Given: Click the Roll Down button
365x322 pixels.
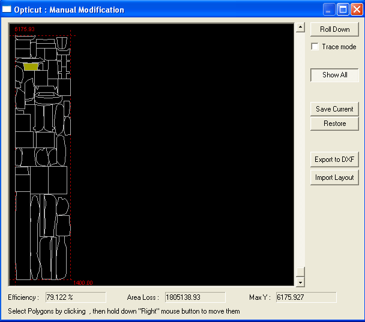Looking at the screenshot, I should point(334,29).
